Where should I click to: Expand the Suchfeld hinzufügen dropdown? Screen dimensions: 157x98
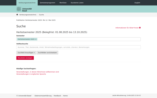(26, 53)
